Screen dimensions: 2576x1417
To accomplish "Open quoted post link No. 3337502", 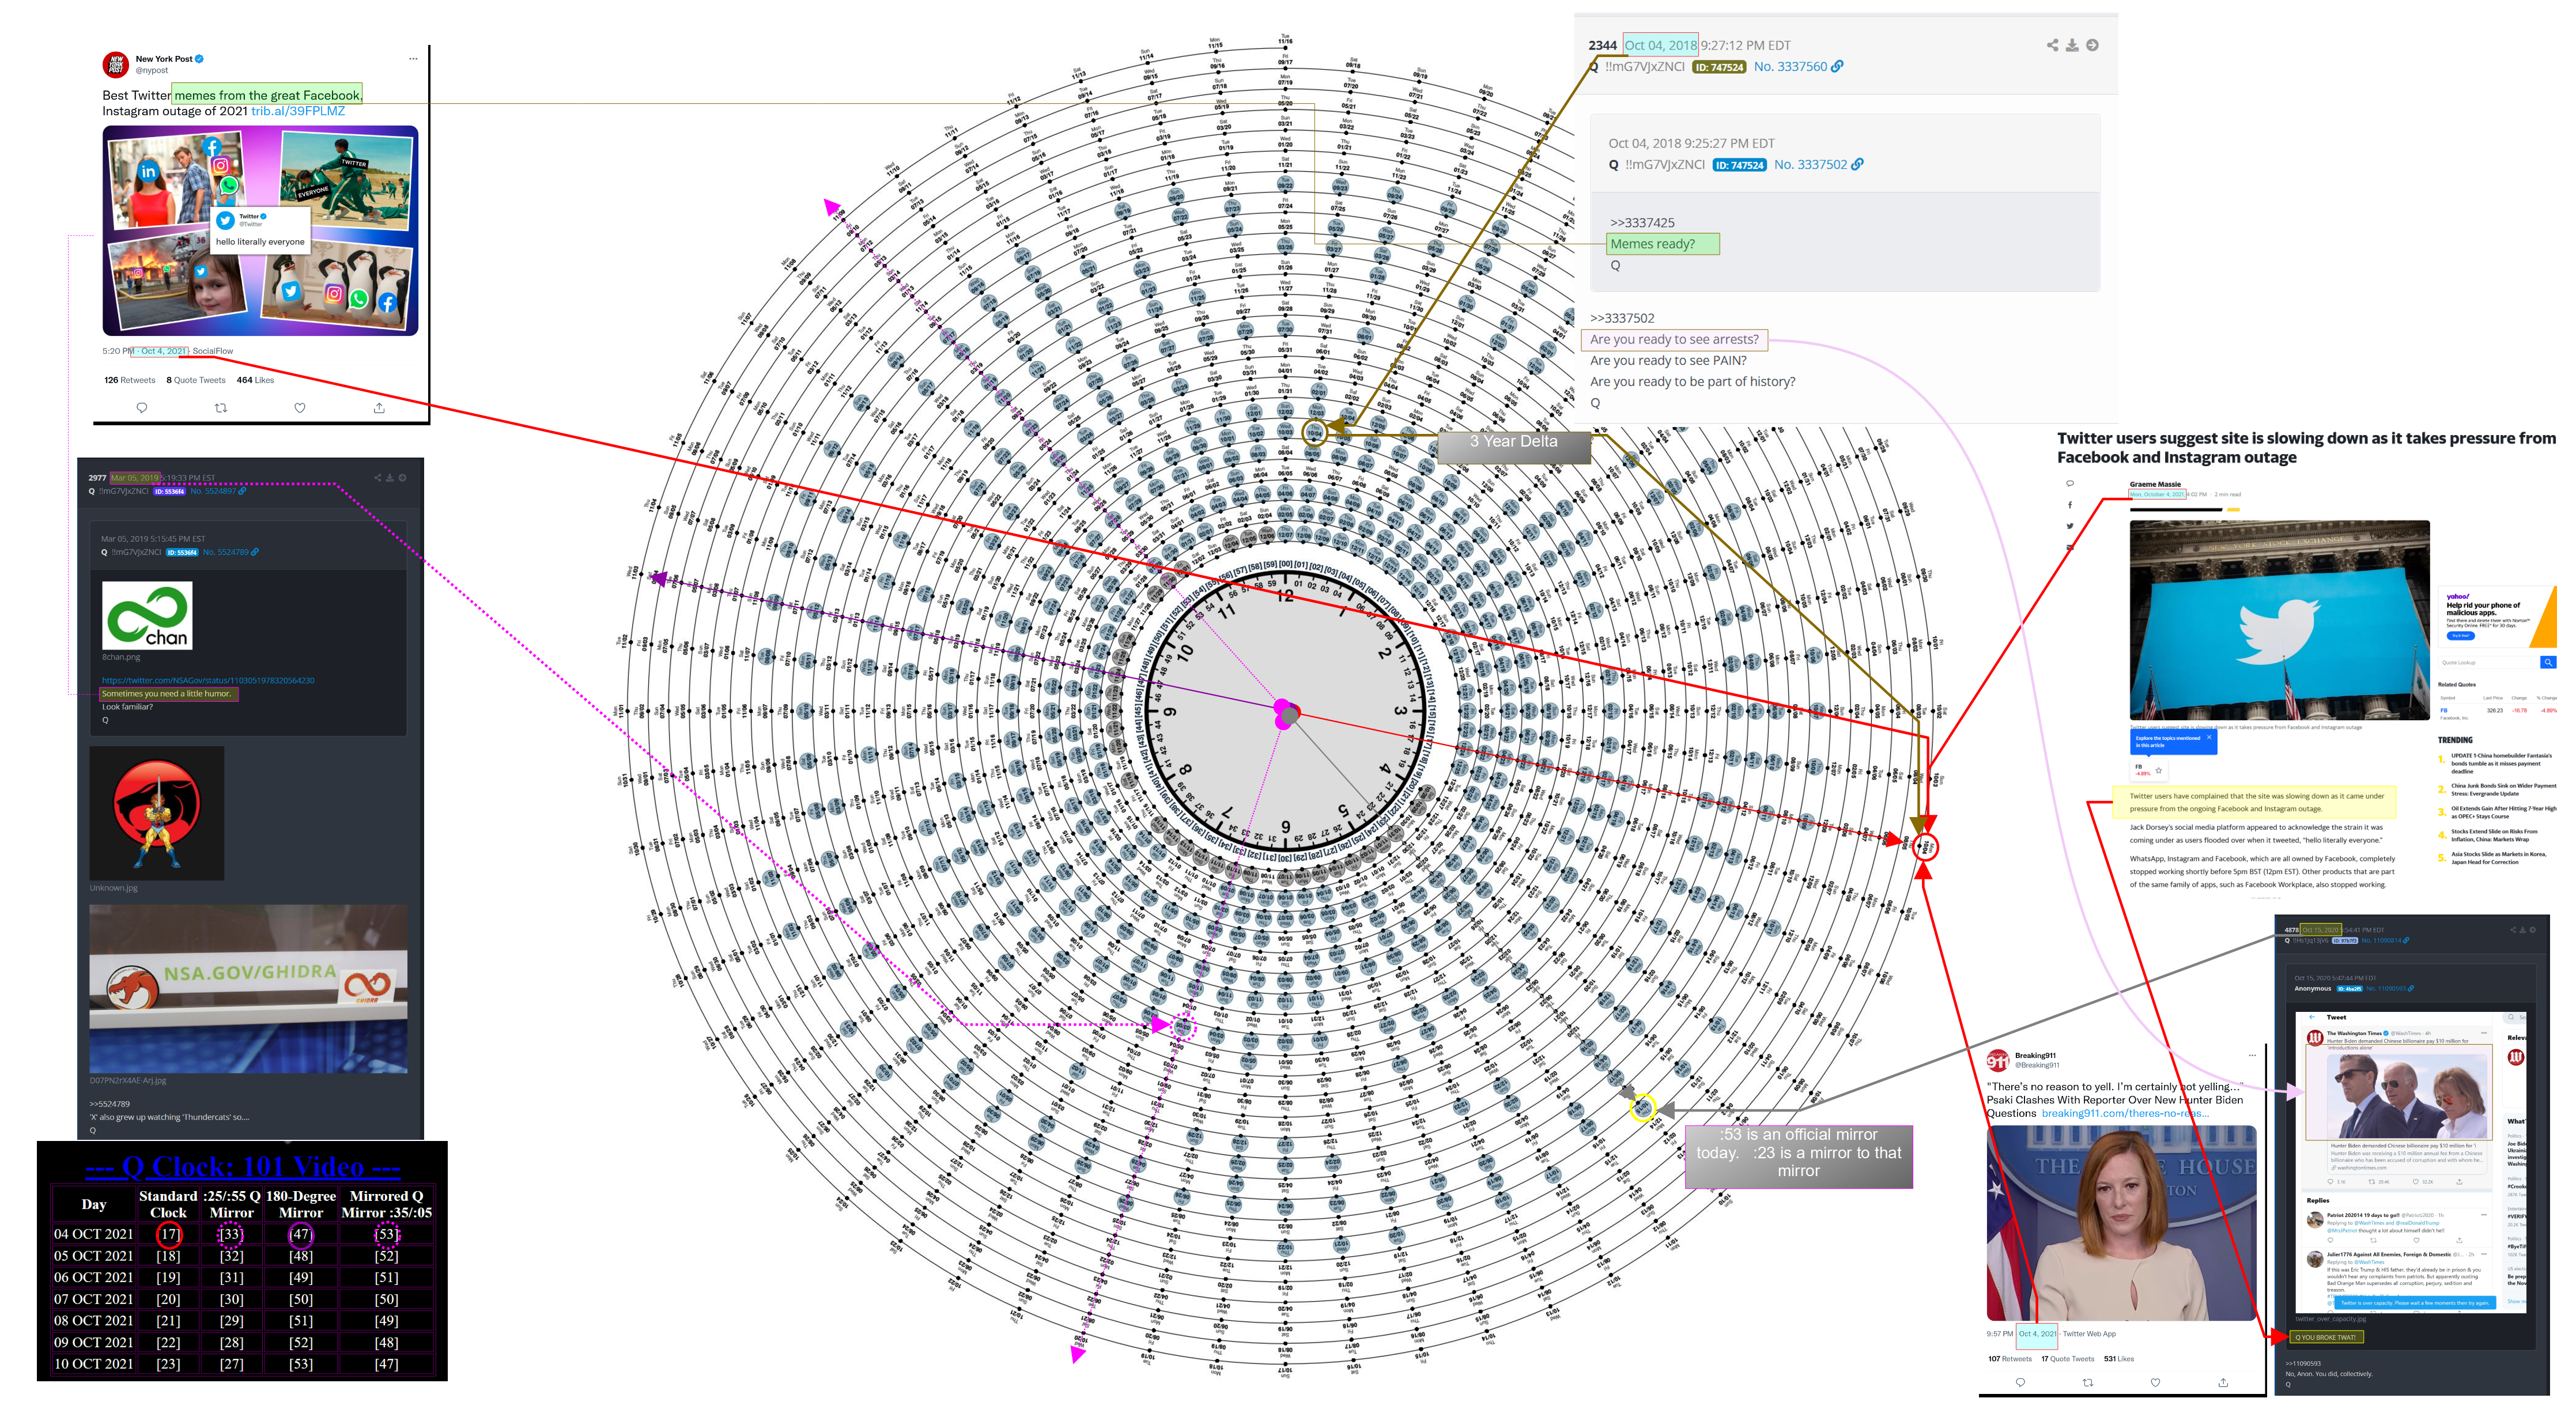I will (1818, 165).
